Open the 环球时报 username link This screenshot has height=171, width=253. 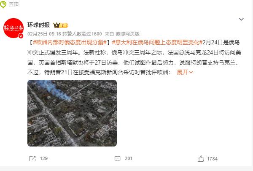tap(38, 25)
